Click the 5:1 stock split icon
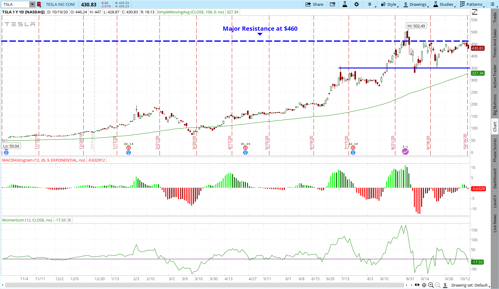This screenshot has width=499, height=289. pos(405,151)
